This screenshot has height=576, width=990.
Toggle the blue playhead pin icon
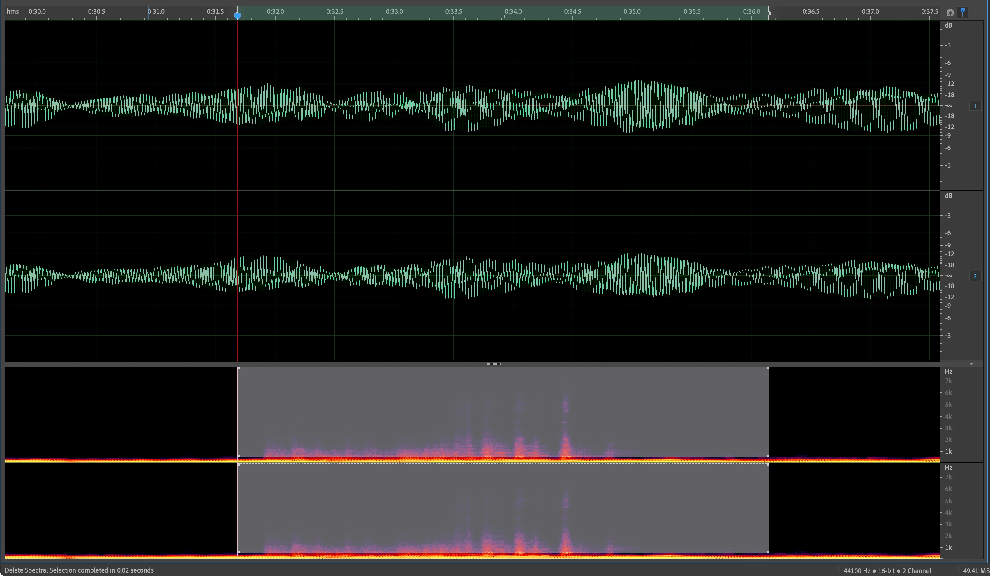pos(963,12)
